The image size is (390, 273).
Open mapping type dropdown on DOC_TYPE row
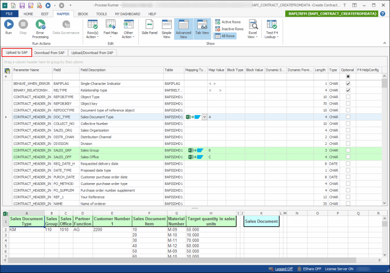click(204, 117)
